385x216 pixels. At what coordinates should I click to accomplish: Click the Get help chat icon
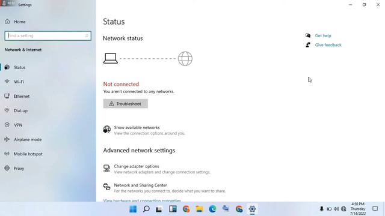(308, 35)
